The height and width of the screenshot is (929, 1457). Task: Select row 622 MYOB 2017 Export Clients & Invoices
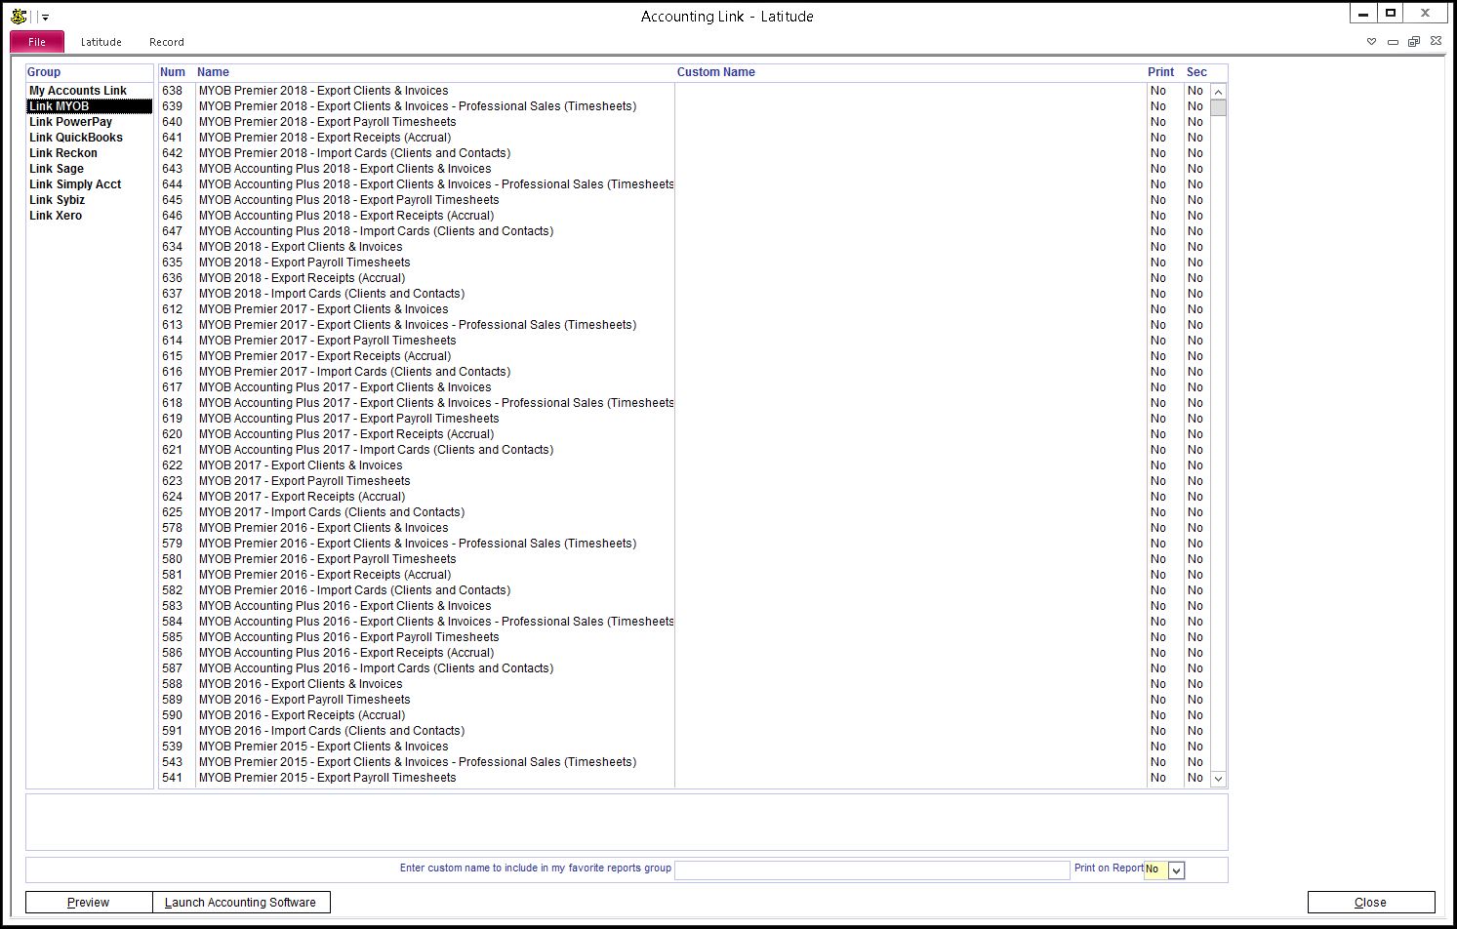(683, 465)
